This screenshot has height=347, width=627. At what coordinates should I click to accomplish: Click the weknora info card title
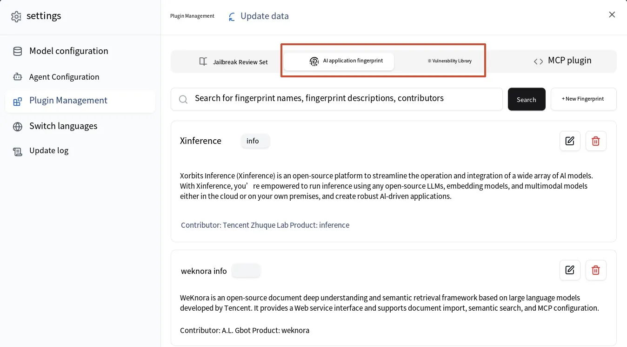(204, 271)
